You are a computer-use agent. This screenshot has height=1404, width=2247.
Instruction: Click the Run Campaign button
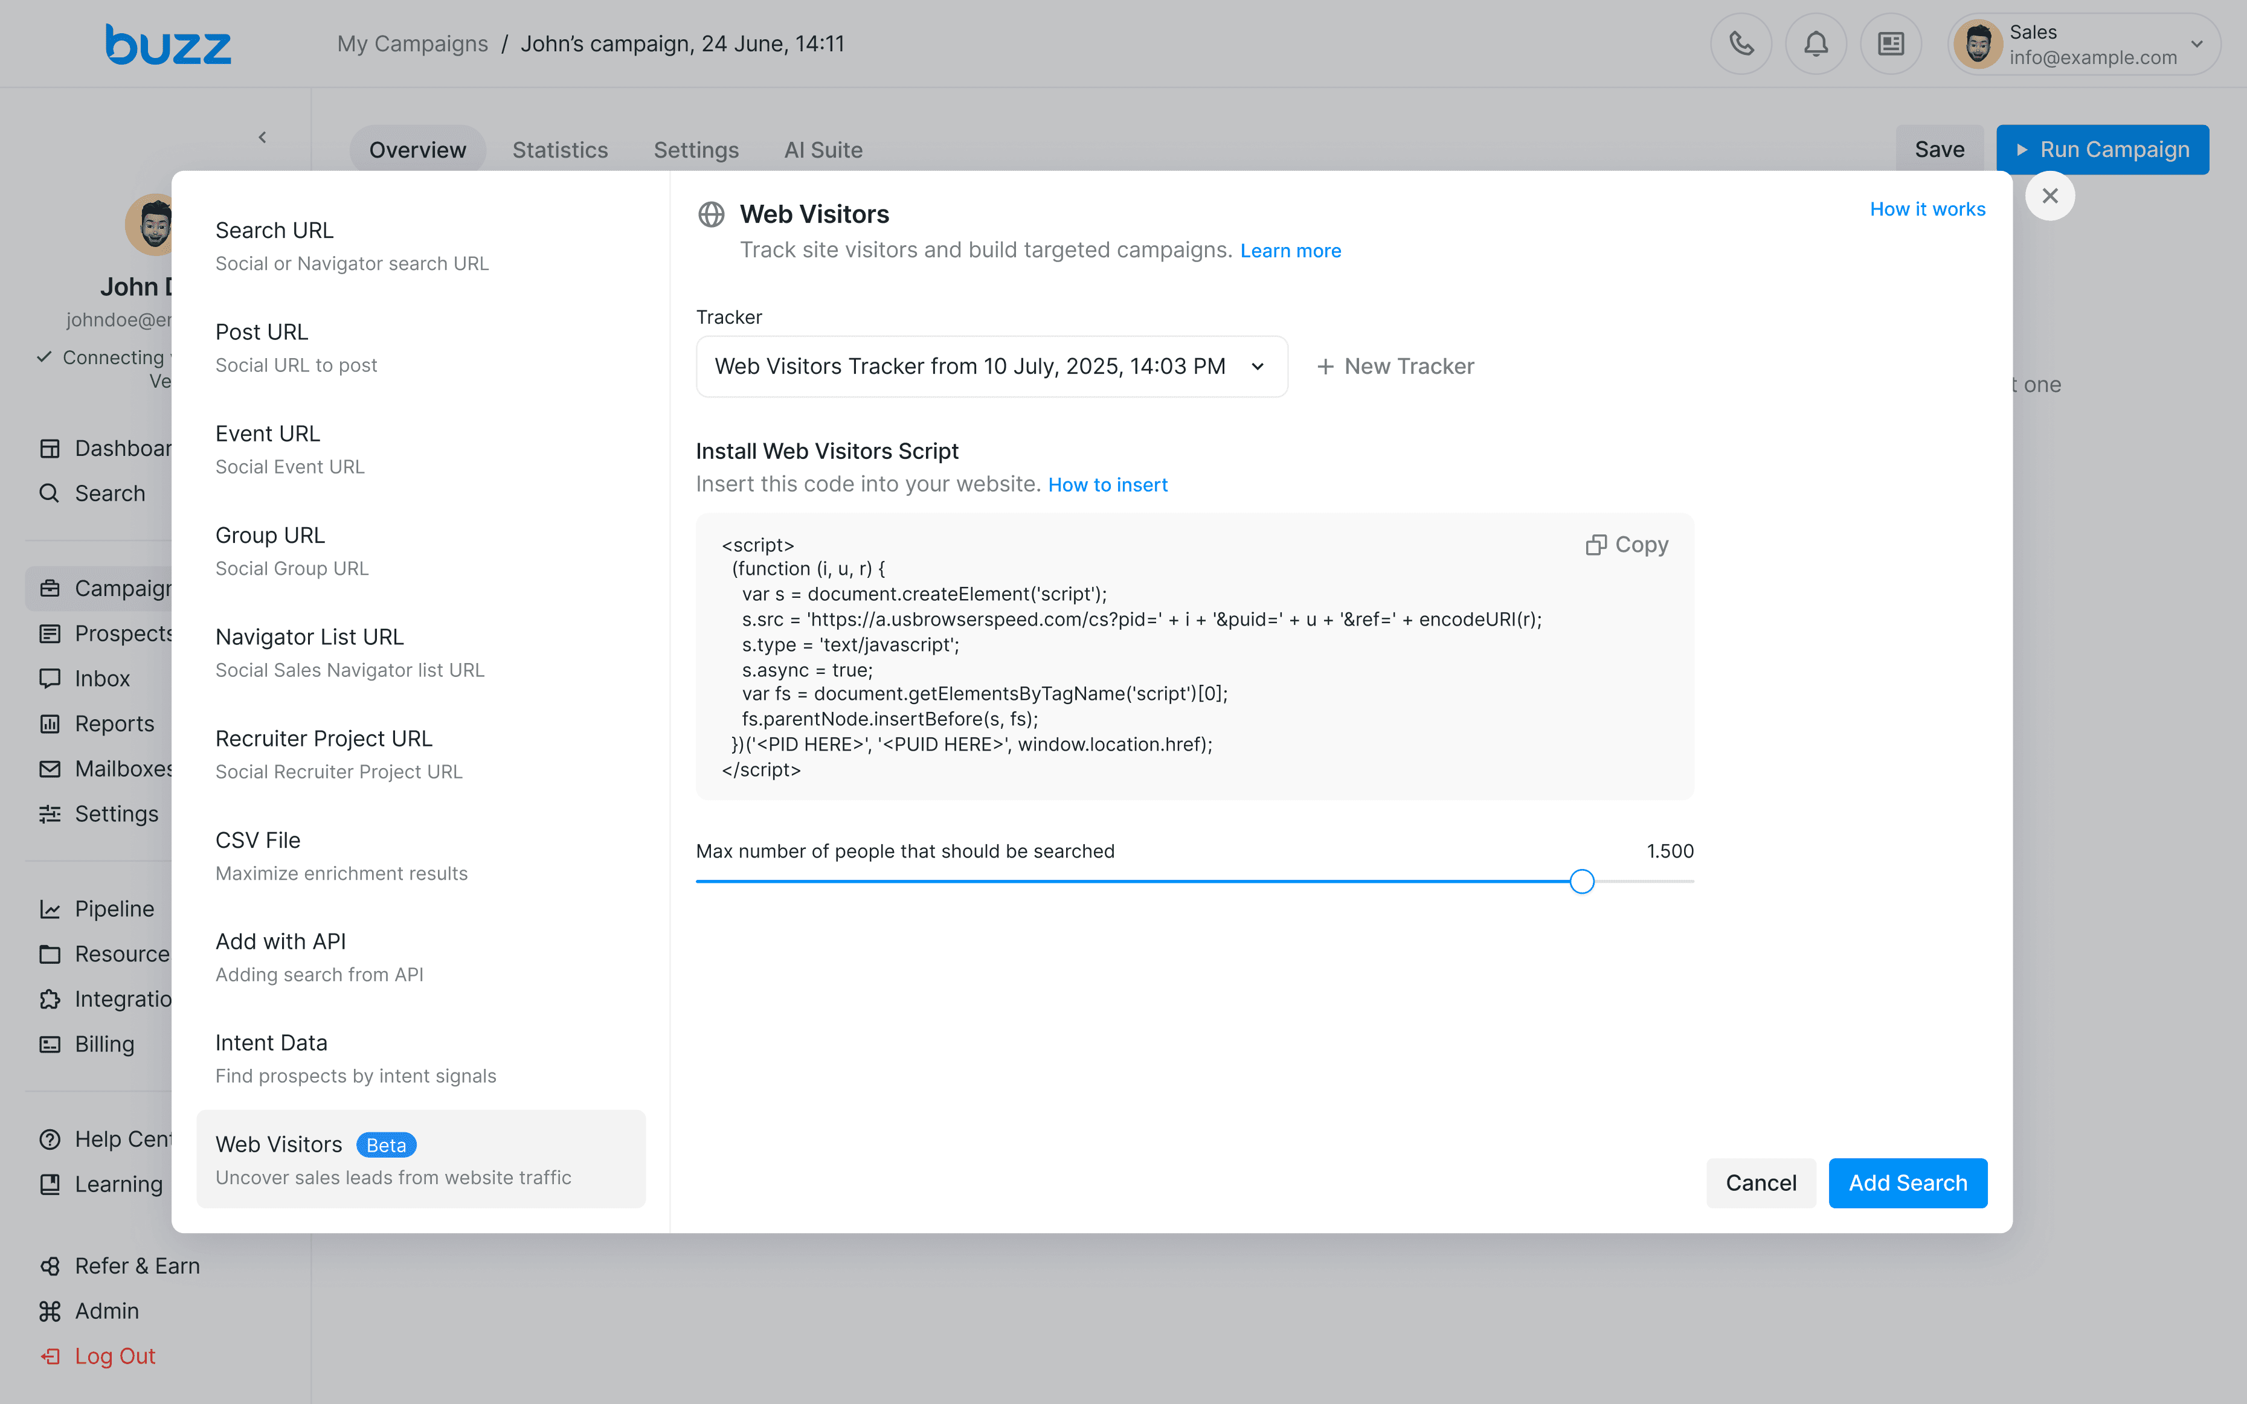2102,150
